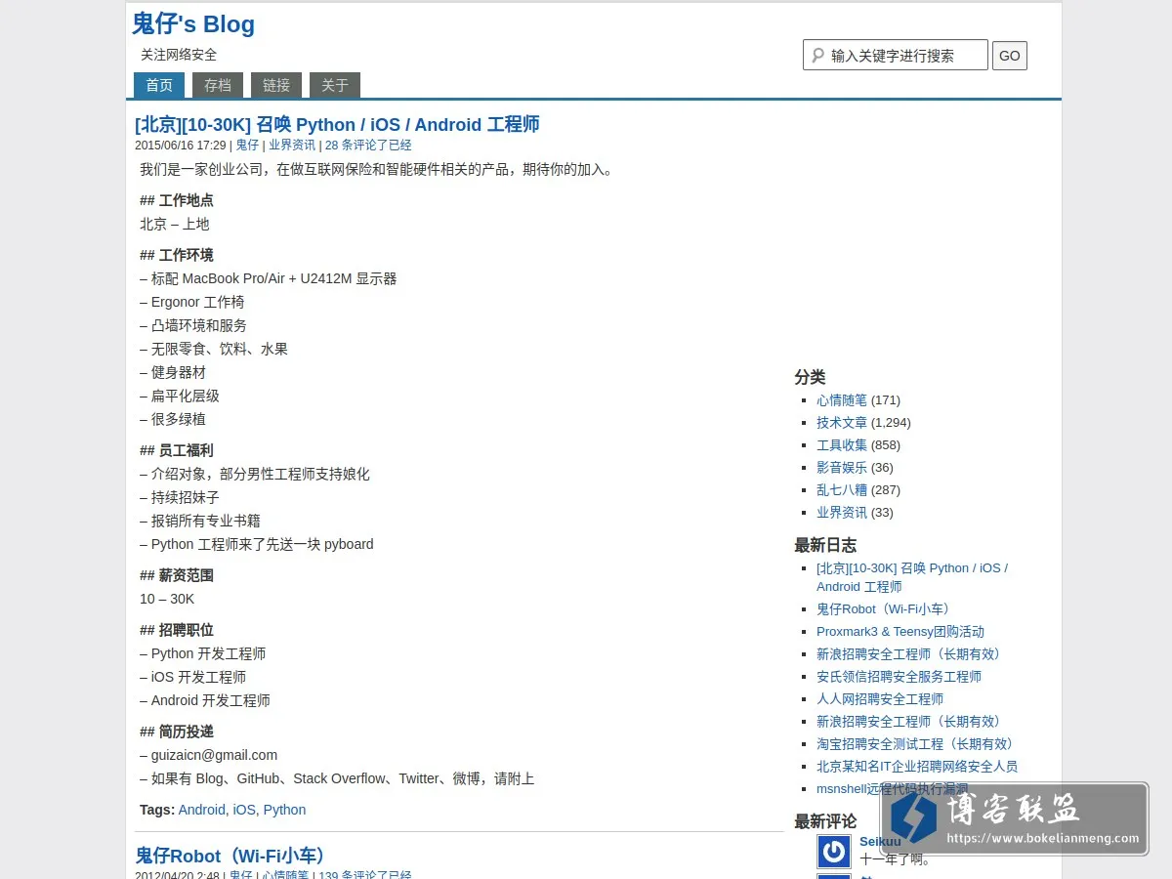Viewport: 1172px width, 879px height.
Task: Open the 关于 tab
Action: tap(335, 85)
